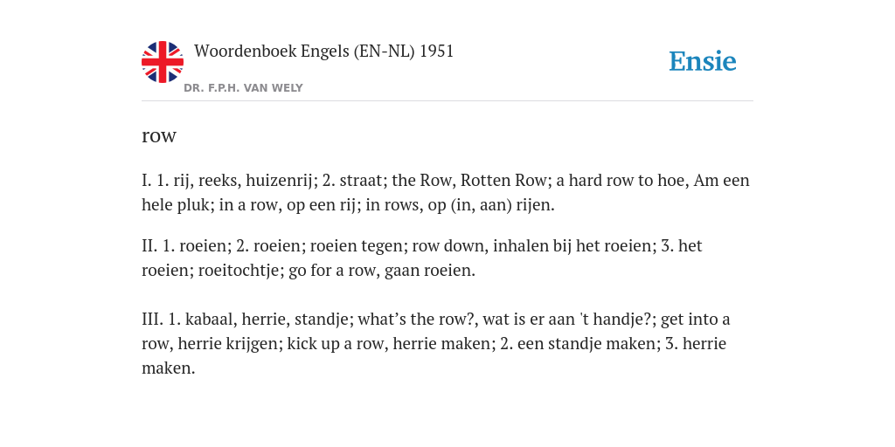Viewport: 895px width, 447px height.
Task: Click the first definition paragraph starting with I.
Action: click(446, 193)
